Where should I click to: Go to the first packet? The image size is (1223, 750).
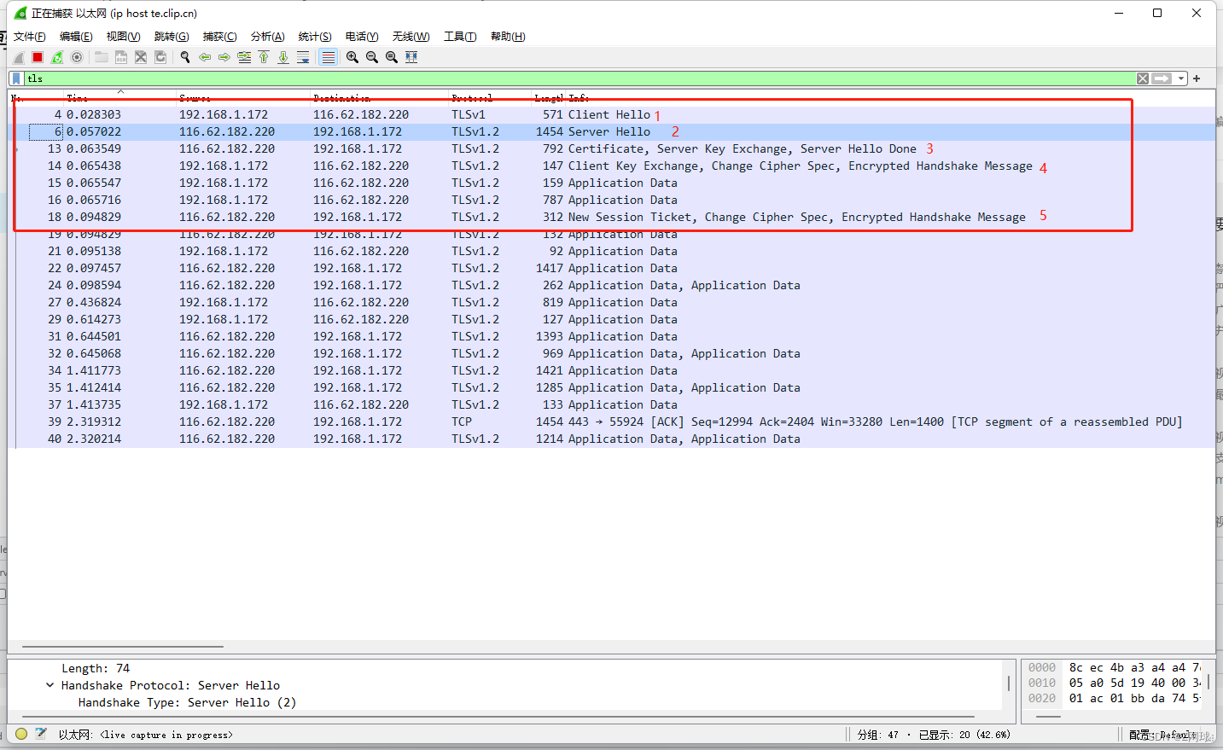coord(264,57)
